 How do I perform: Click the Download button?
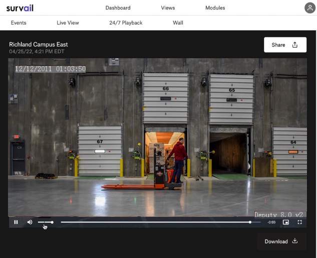pos(281,241)
